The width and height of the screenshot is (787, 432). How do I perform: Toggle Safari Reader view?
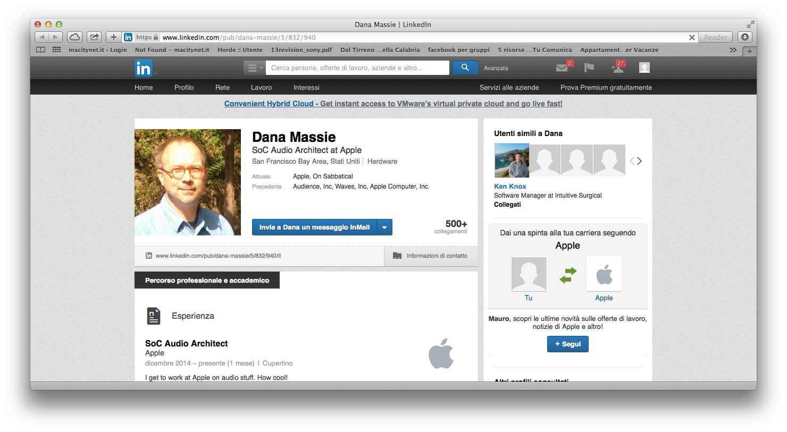715,37
